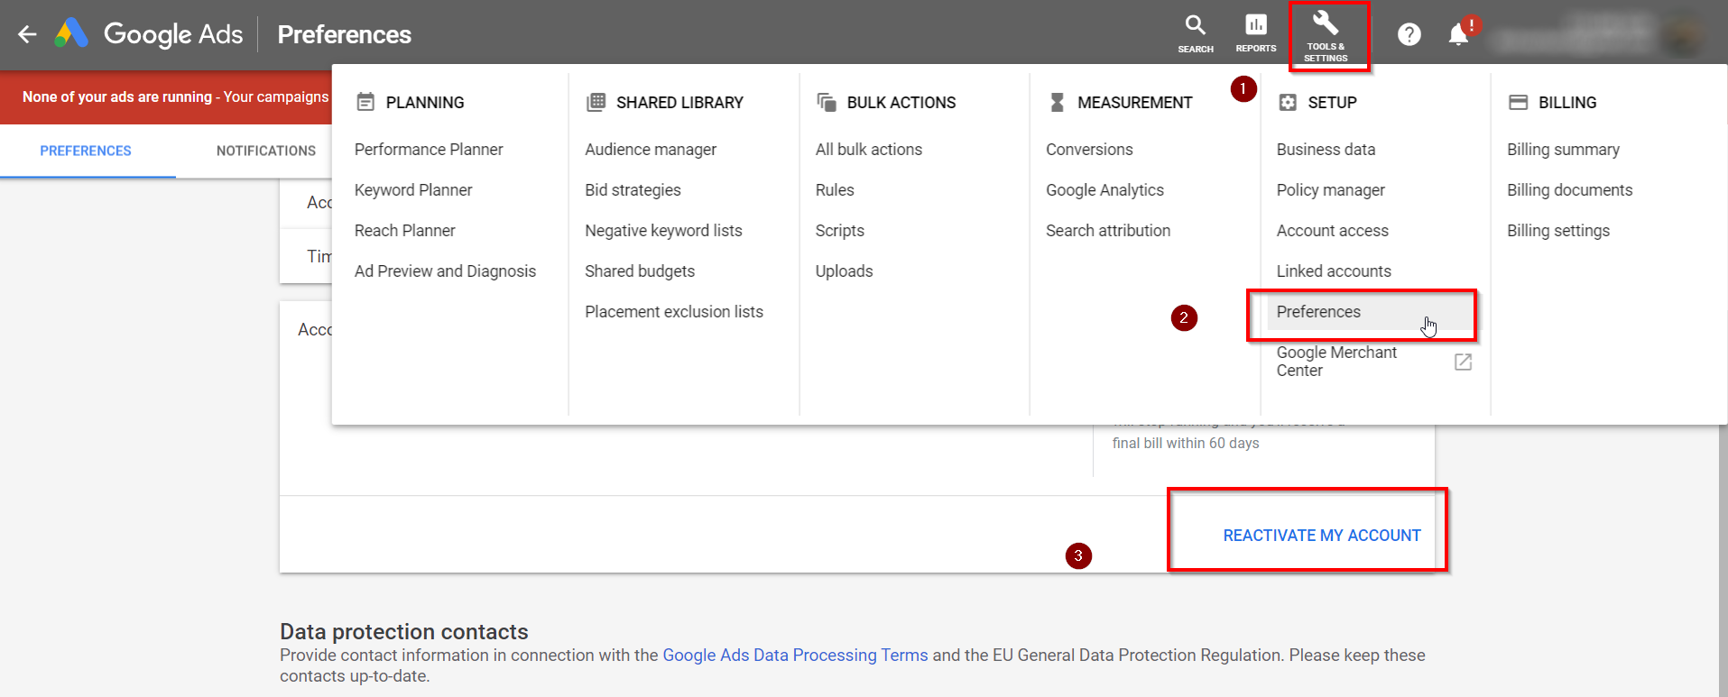Click the page vertical scrollbar
Image resolution: width=1728 pixels, height=697 pixels.
1723,559
